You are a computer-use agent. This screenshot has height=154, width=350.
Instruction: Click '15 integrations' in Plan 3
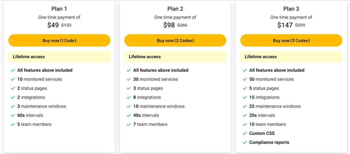264,97
